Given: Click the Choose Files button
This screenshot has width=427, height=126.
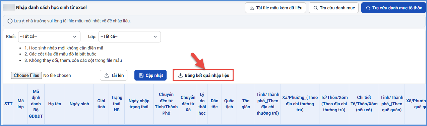Looking at the screenshot, I should (26, 75).
